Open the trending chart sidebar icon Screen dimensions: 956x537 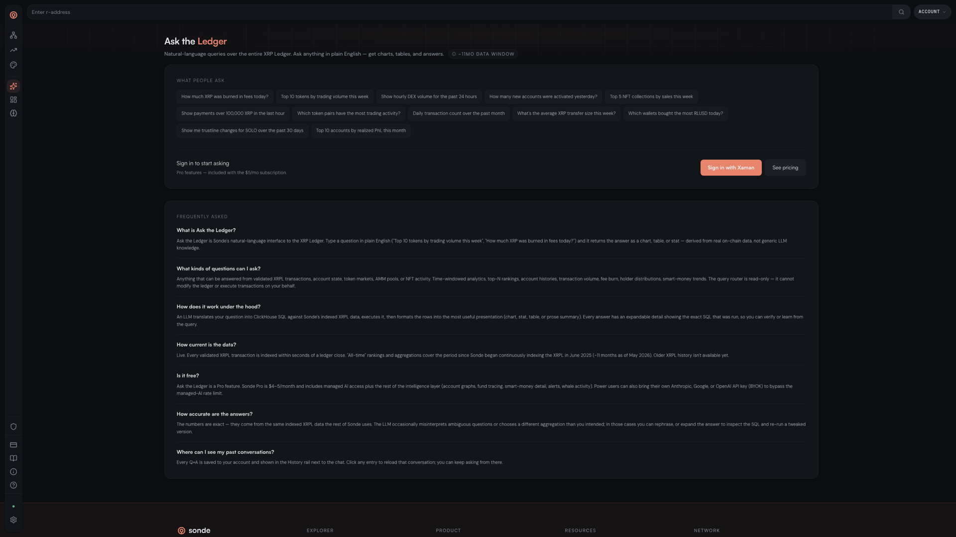tap(13, 50)
